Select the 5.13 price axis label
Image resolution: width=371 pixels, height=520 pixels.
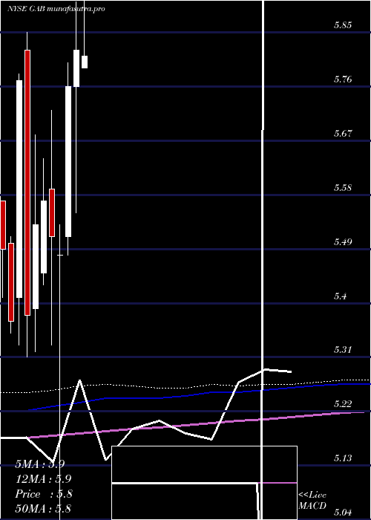(x=343, y=458)
